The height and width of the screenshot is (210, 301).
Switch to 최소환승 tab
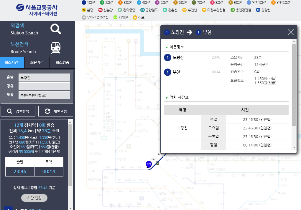tap(62, 62)
